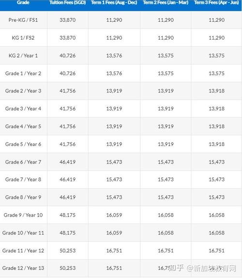The height and width of the screenshot is (278, 242).
Task: Click the Term 3 Fees (Apr - Jun) header
Action: [216, 2]
